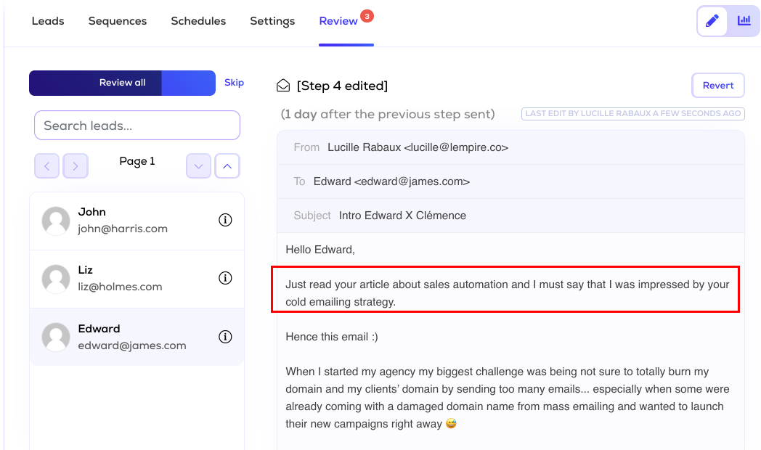
Task: Click the down chevron next to Page 1
Action: coord(198,166)
